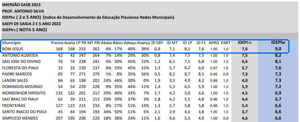Viewport: 300px width, 122px height.
Task: Select ANTONIO ALMEIDA row name
Action: tap(20, 55)
